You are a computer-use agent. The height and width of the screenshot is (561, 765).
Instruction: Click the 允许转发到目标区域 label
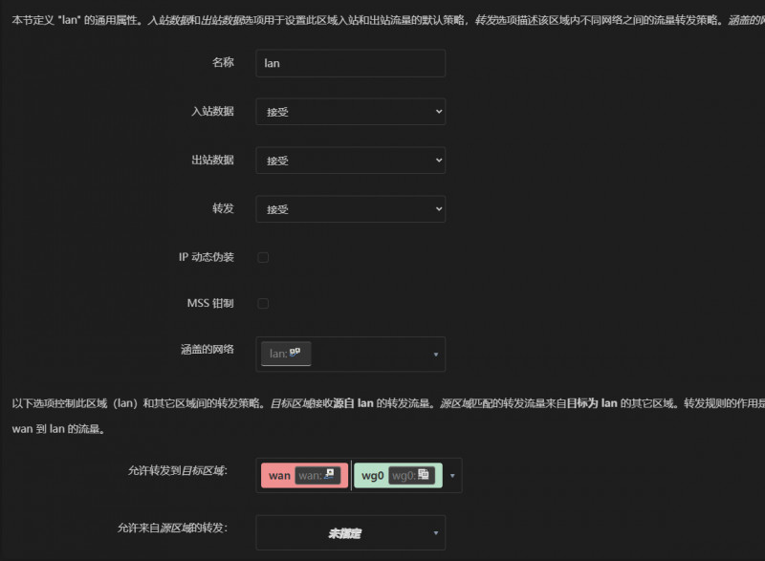pyautogui.click(x=177, y=471)
